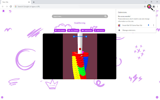The height and width of the screenshot is (100, 160).
Task: Open the Extensions puzzle-piece icon
Action: tap(154, 6)
